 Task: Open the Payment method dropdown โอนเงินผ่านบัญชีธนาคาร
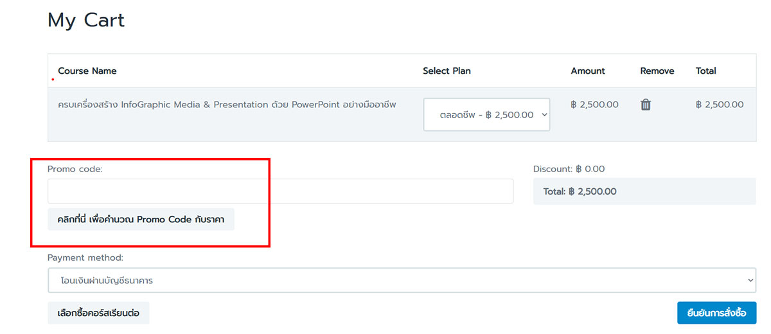pos(402,280)
